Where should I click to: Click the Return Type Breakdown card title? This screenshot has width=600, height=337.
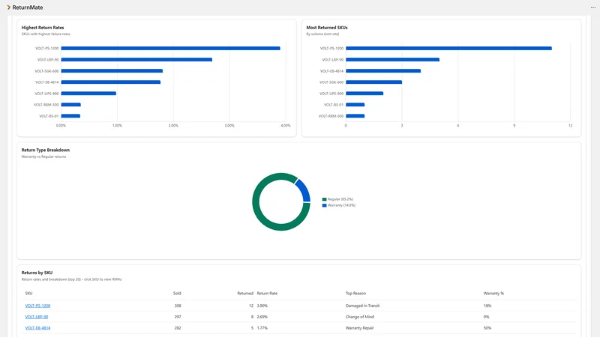pos(46,151)
